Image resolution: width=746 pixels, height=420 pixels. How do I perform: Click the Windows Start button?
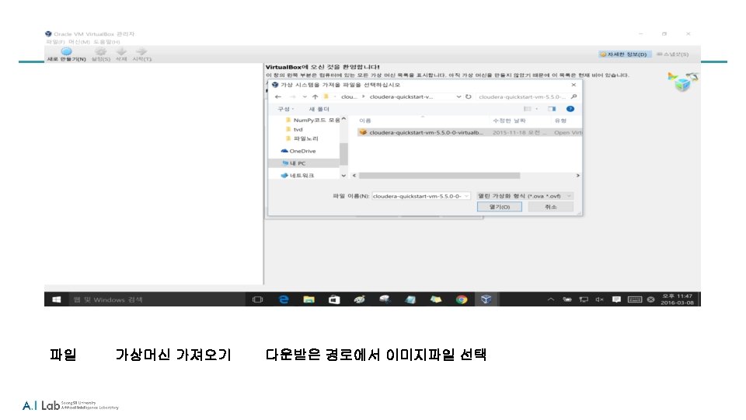click(57, 299)
